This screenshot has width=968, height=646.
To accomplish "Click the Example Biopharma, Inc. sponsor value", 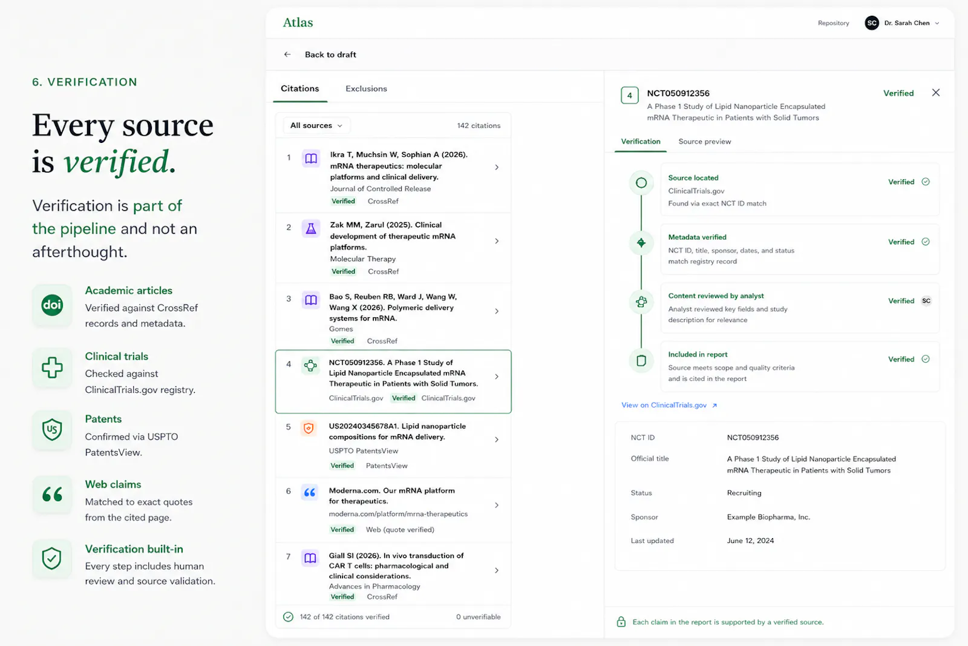I will click(x=768, y=517).
